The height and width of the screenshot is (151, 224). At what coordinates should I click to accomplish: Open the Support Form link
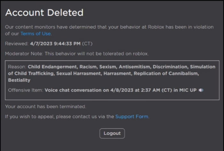point(132,116)
